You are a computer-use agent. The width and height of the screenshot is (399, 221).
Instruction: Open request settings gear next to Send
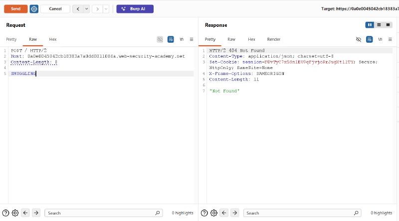[34, 9]
